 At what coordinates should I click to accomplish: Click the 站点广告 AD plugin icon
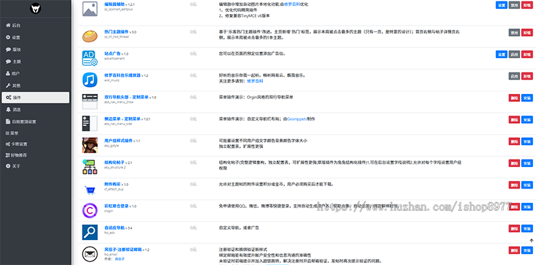tap(90, 58)
